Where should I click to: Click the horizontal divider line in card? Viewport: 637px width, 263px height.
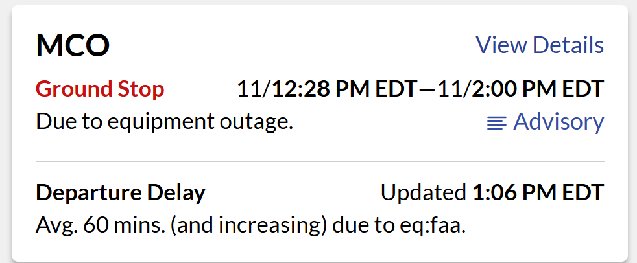point(320,161)
